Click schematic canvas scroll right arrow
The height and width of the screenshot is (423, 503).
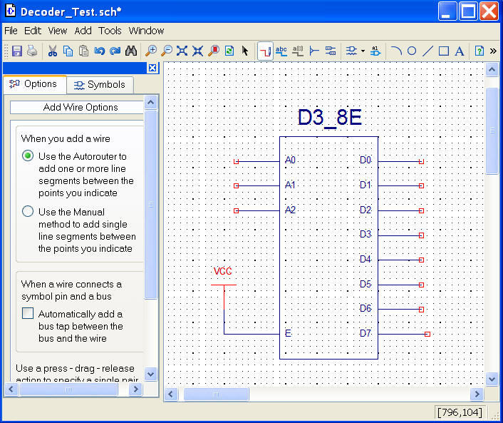coord(477,394)
